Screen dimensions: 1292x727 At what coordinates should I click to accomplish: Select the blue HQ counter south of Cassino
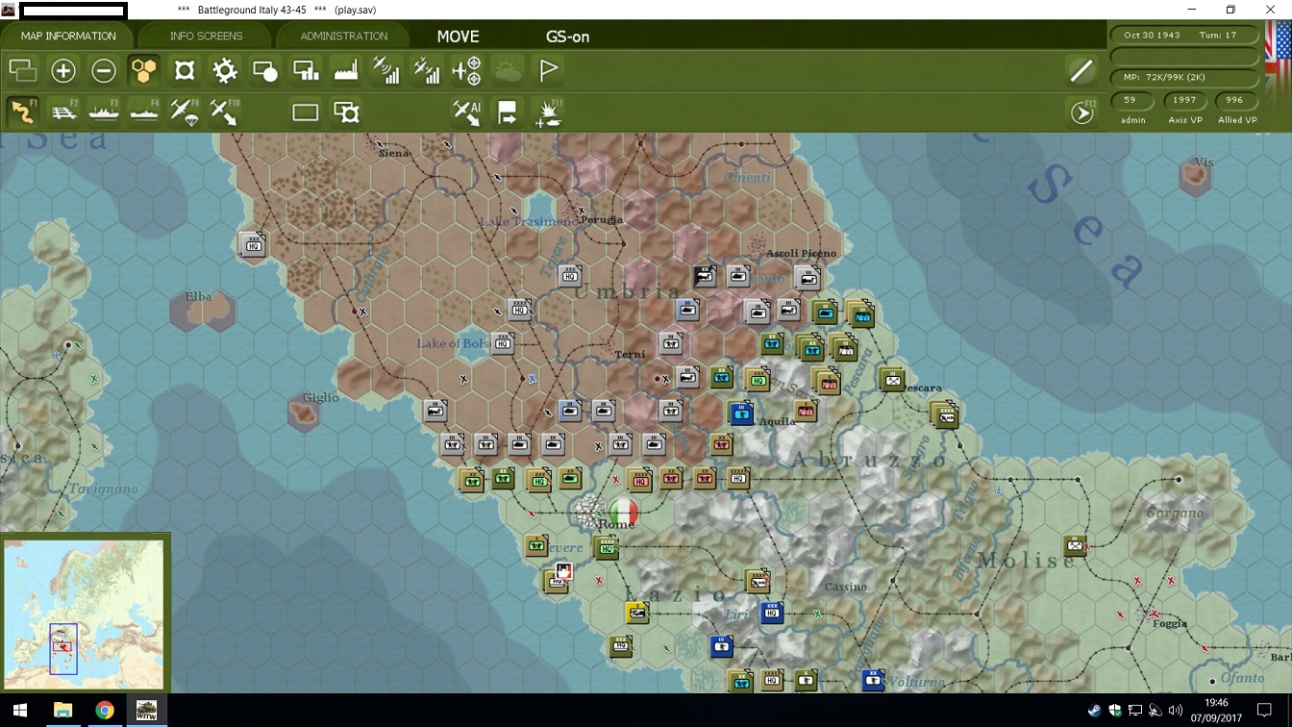pos(772,613)
